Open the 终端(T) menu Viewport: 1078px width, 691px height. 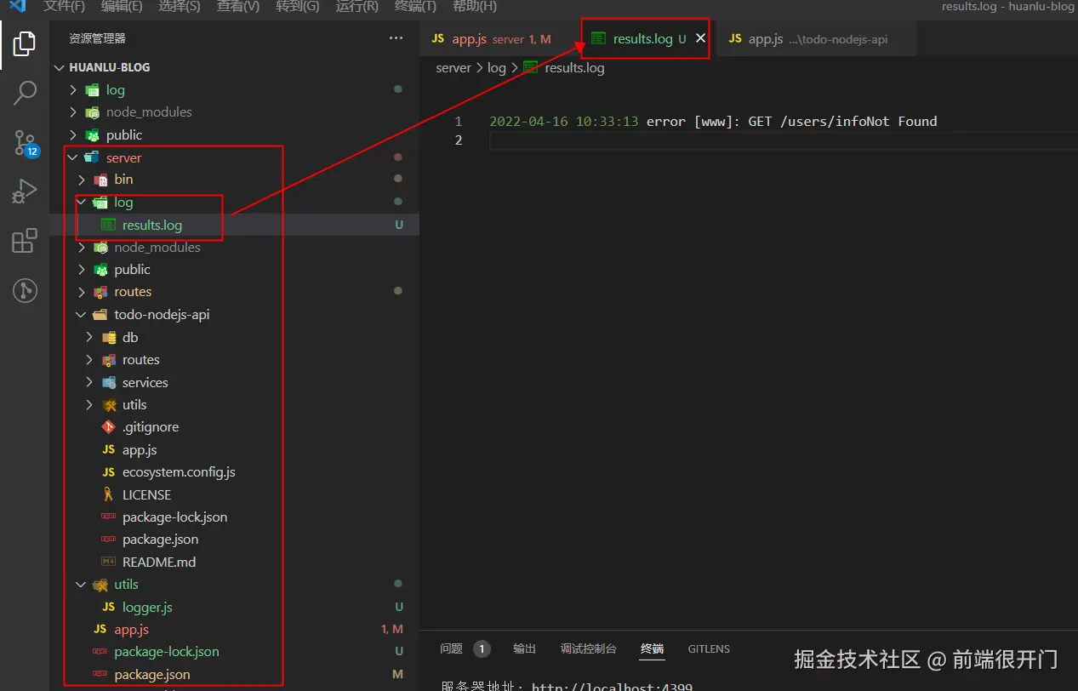coord(415,6)
